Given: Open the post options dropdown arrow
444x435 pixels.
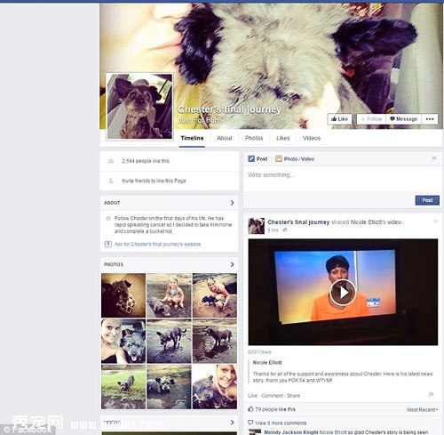Looking at the screenshot, I should click(x=435, y=221).
